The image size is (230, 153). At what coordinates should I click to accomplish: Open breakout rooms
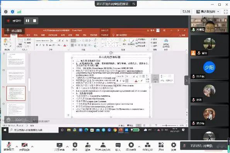[x=147, y=146]
